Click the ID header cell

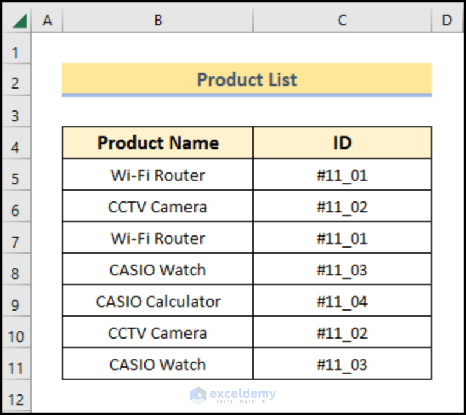click(342, 143)
